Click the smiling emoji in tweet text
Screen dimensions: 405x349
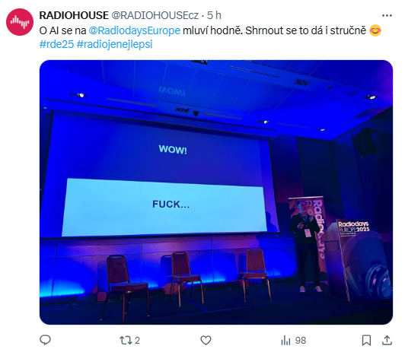click(375, 30)
